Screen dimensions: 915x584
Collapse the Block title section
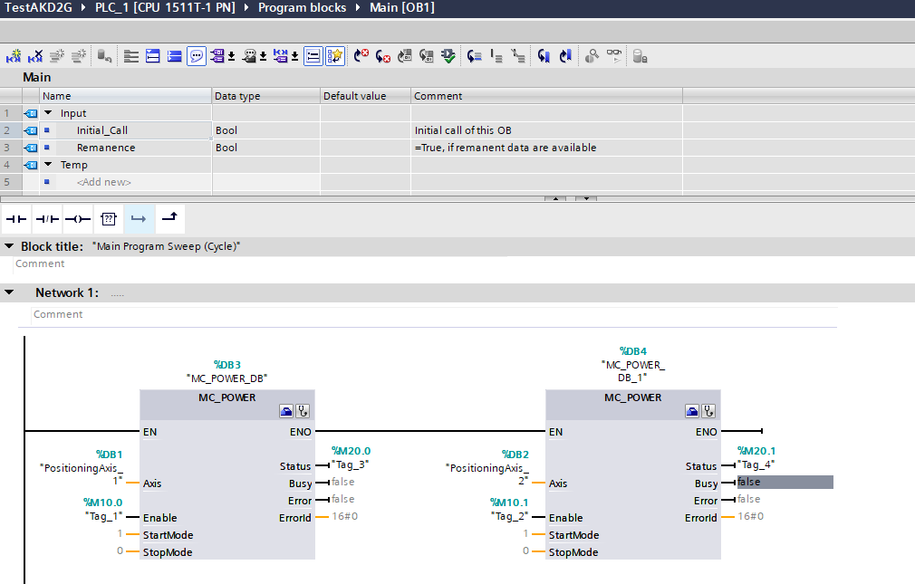click(9, 246)
